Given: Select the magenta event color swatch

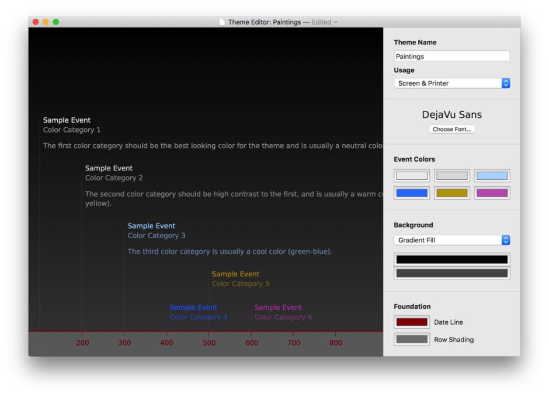Looking at the screenshot, I should point(492,193).
